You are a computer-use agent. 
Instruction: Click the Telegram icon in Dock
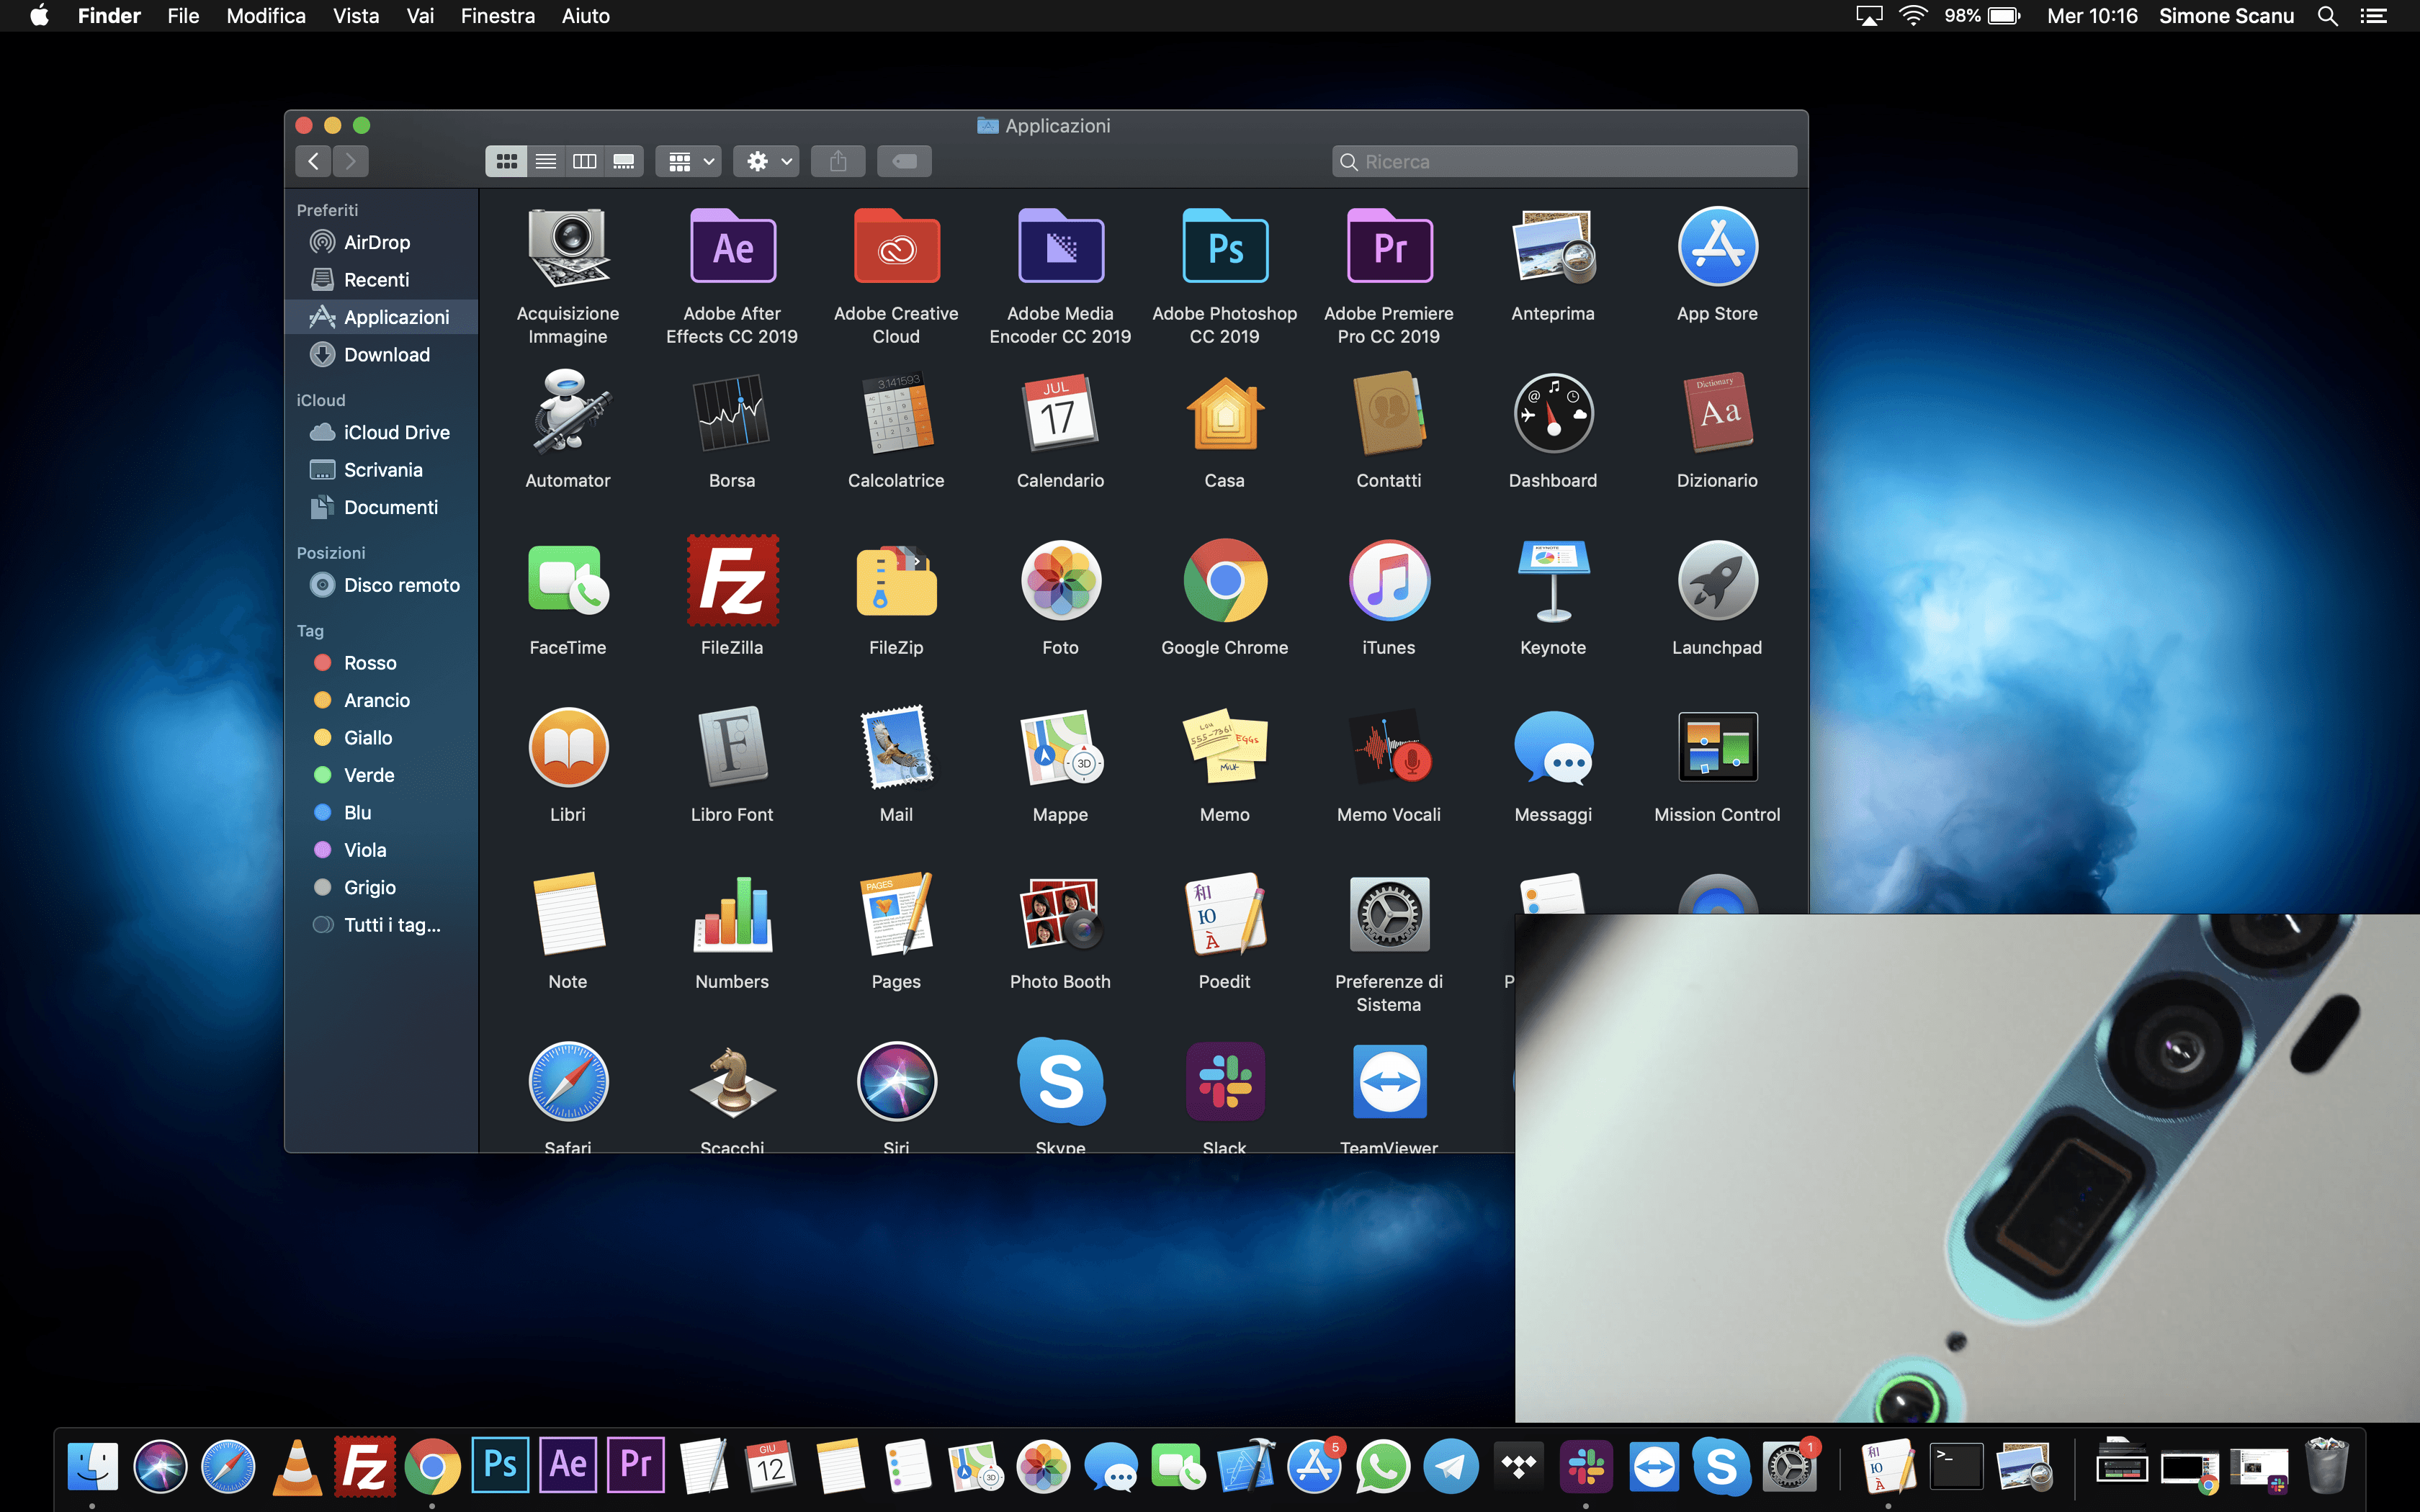[x=1451, y=1467]
